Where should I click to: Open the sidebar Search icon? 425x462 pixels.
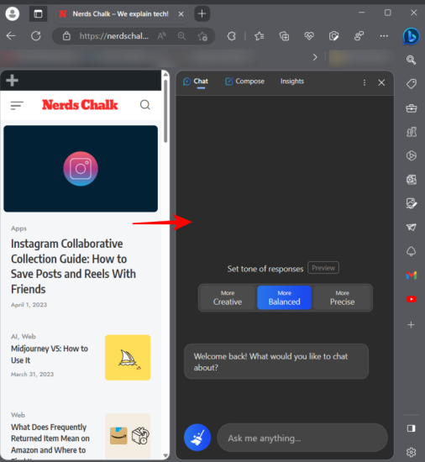tap(412, 60)
